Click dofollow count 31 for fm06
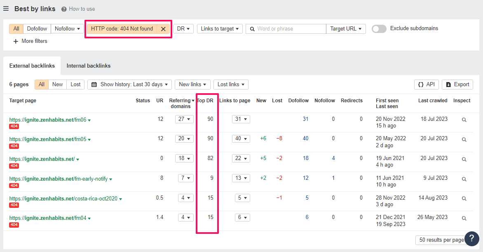The width and height of the screenshot is (483, 252). pyautogui.click(x=305, y=119)
